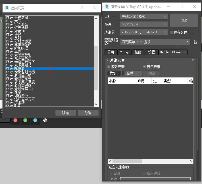Close the 渲染元素 dialog with X
The image size is (202, 184).
[x=95, y=8]
